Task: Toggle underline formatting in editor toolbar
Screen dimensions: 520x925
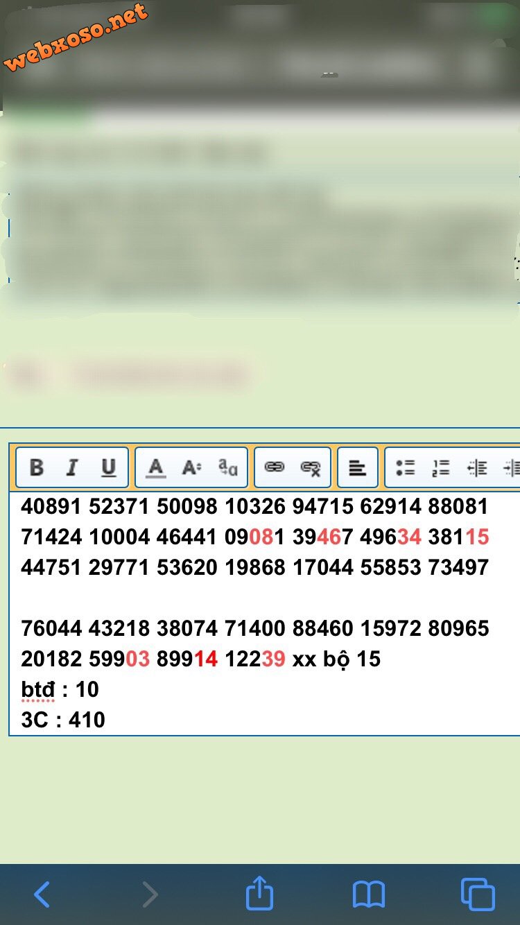Action: click(x=109, y=467)
